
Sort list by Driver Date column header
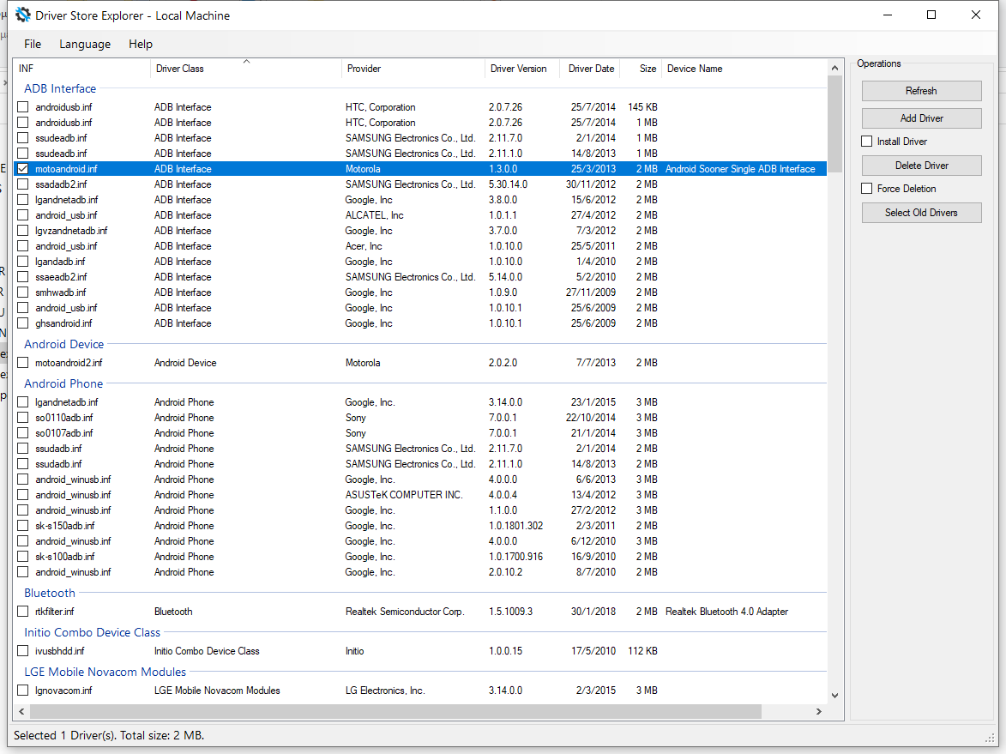pos(591,69)
